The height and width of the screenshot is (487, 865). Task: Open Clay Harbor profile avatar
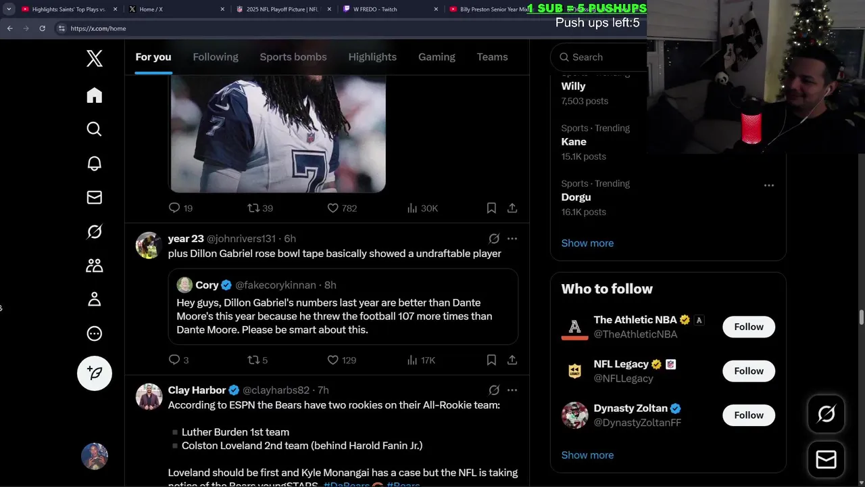(x=149, y=396)
